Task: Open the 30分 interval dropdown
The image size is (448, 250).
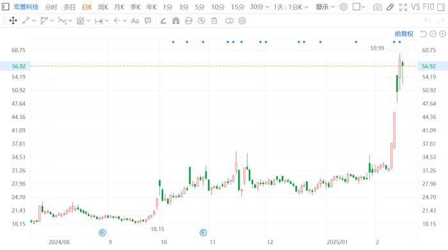Action: (x=259, y=7)
